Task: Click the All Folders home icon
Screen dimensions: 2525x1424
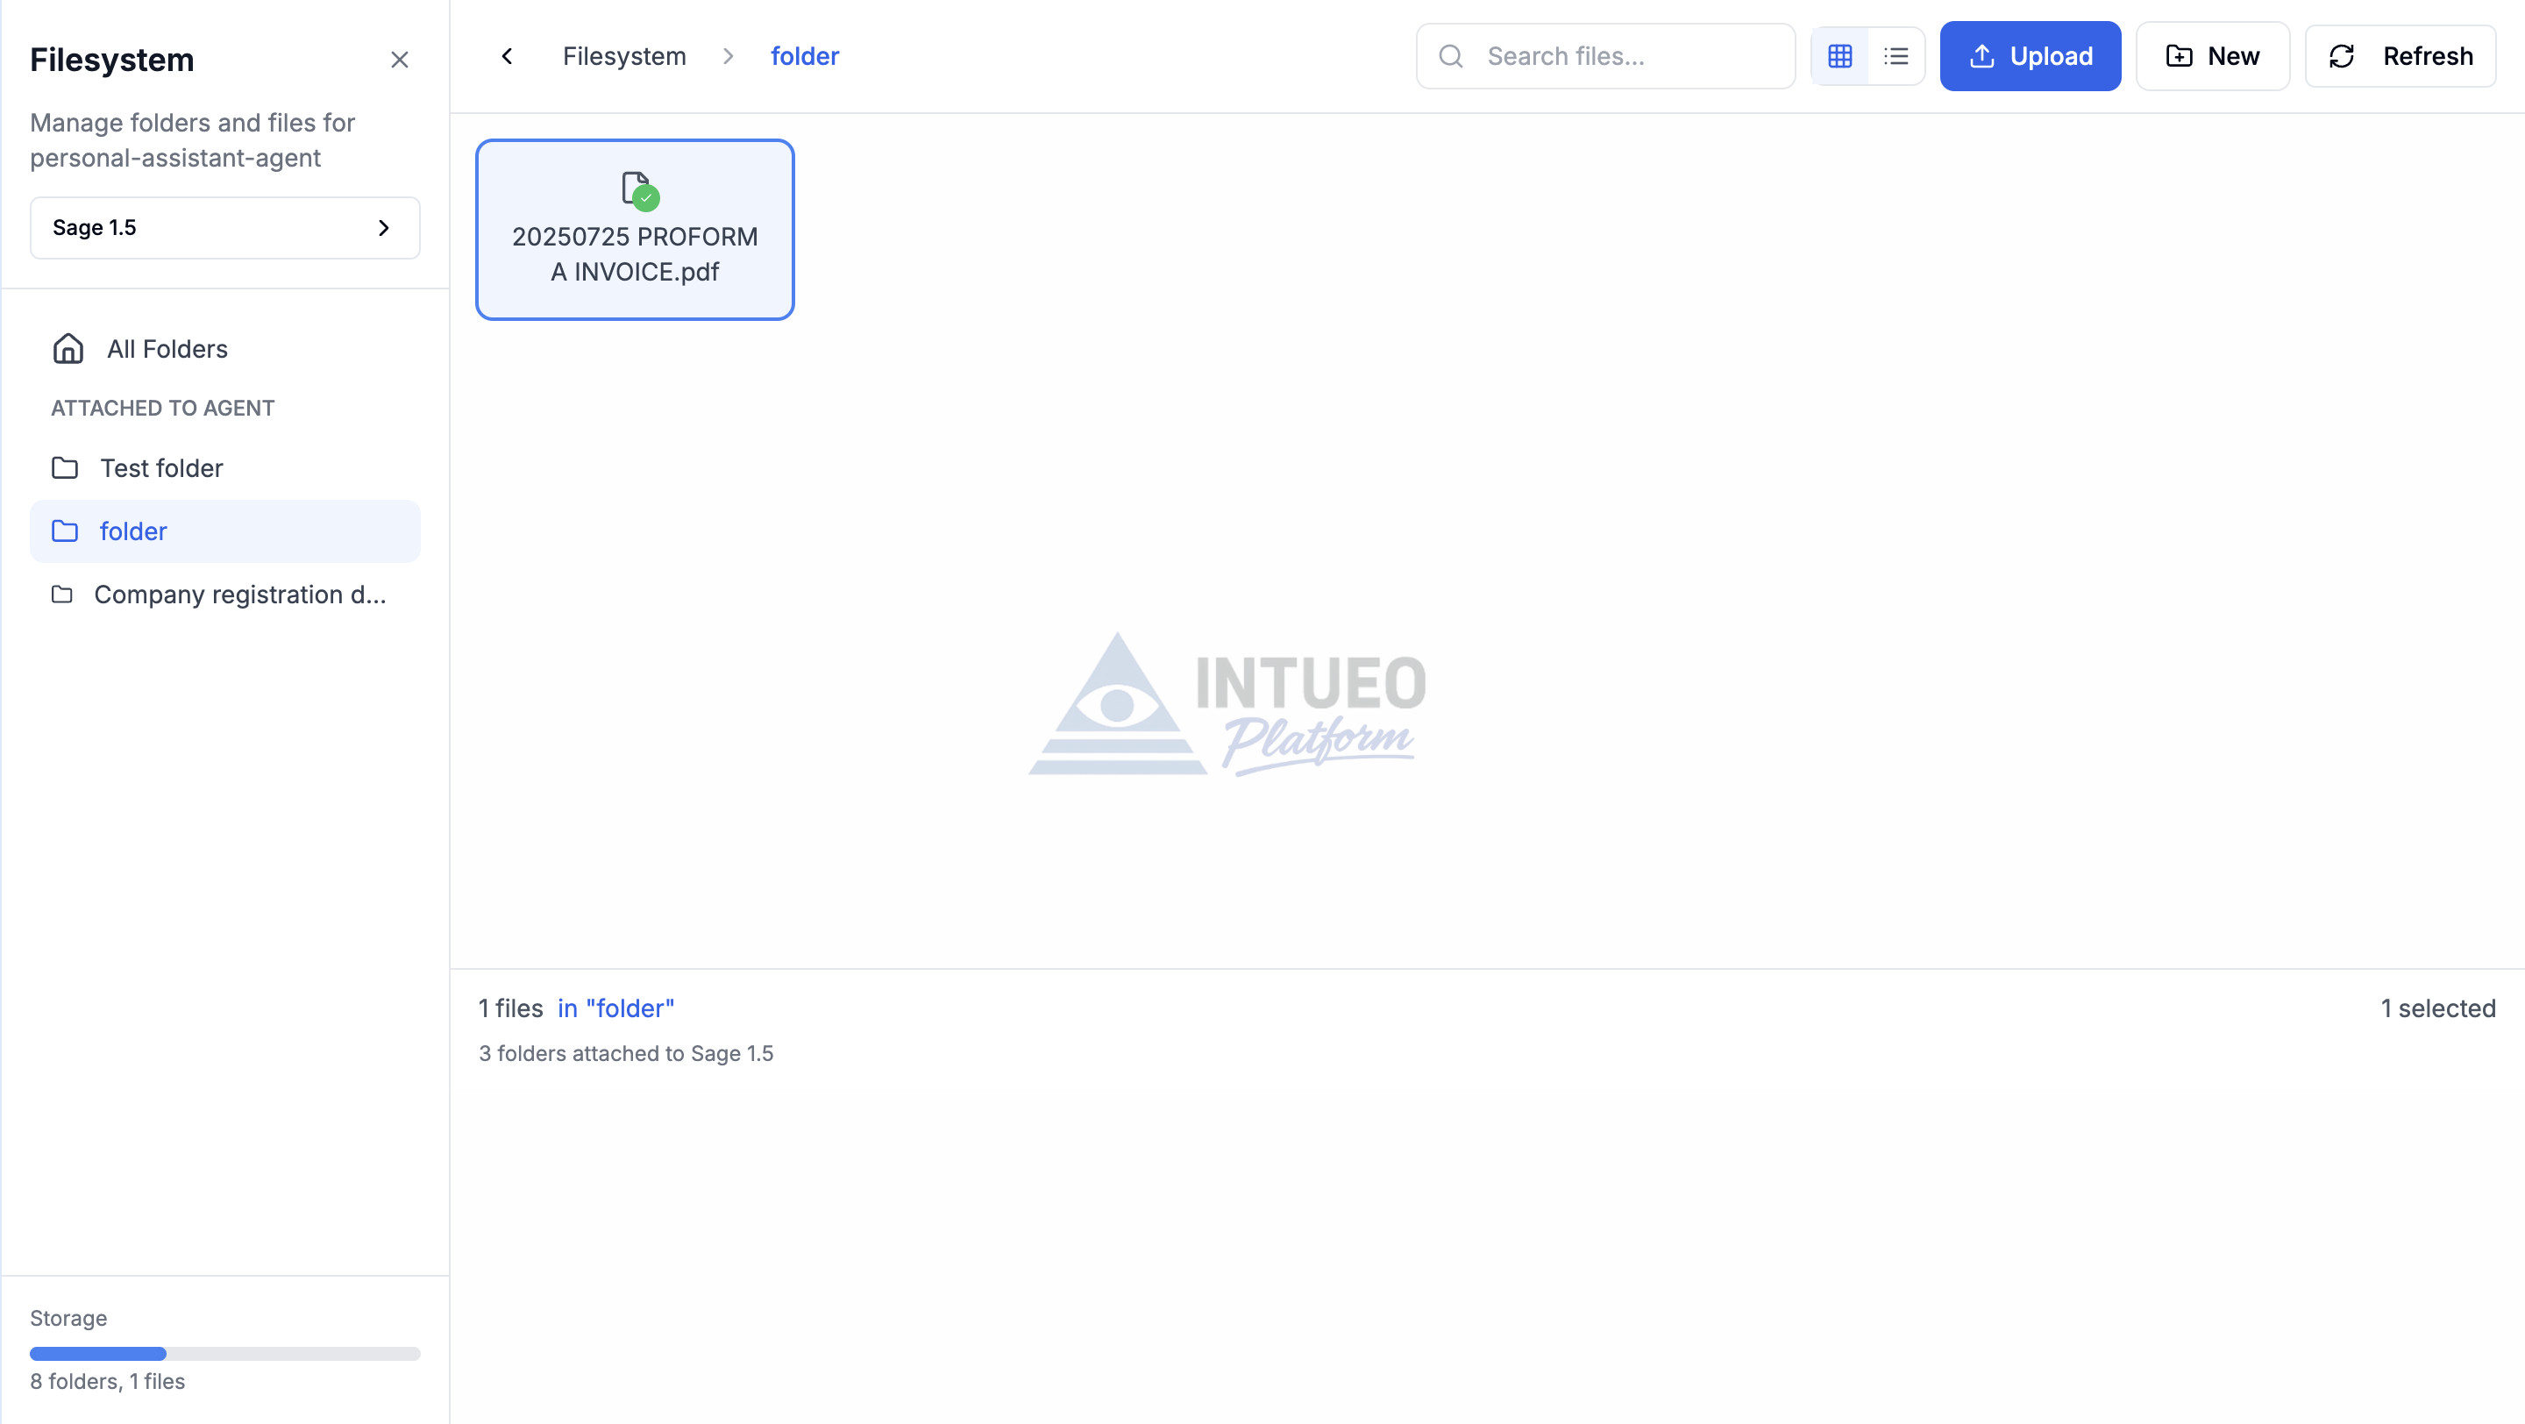Action: tap(68, 349)
